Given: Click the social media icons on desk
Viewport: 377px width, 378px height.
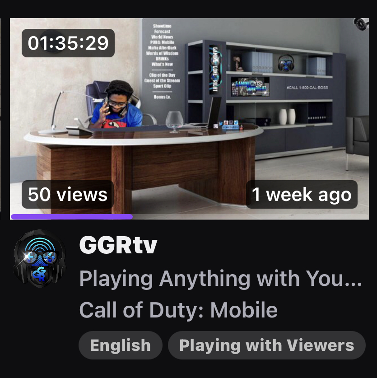Looking at the screenshot, I should (229, 125).
